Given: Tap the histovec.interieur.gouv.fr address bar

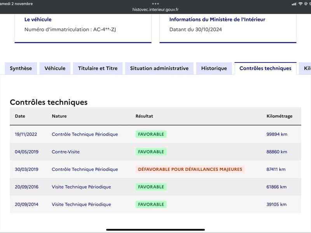Looking at the screenshot, I should click(155, 9).
